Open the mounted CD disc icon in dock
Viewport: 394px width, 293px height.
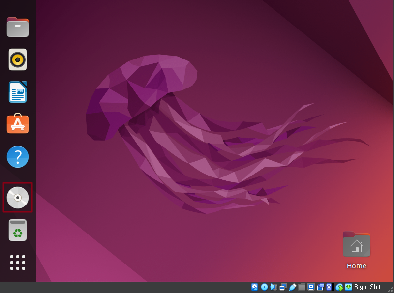18,198
